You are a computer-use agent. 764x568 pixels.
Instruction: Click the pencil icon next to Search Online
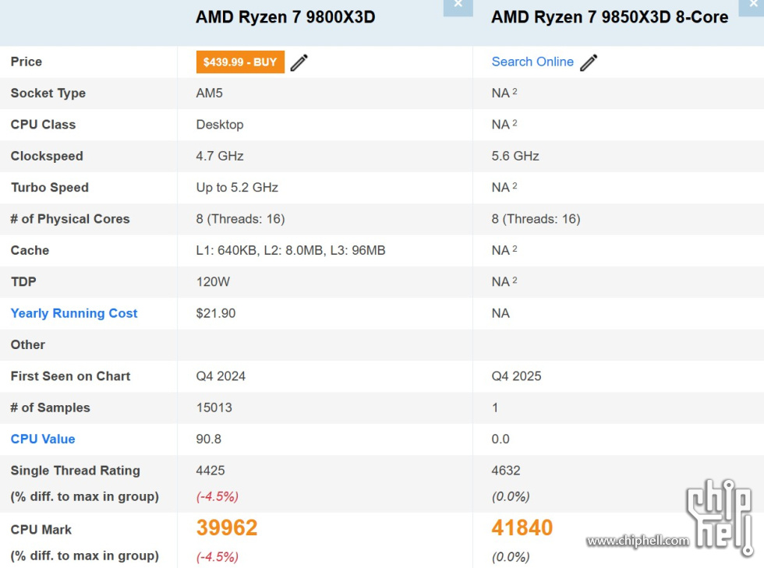coord(589,62)
